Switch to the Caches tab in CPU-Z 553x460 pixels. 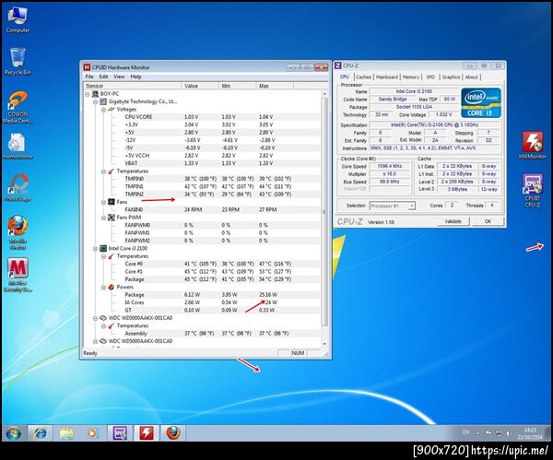363,77
